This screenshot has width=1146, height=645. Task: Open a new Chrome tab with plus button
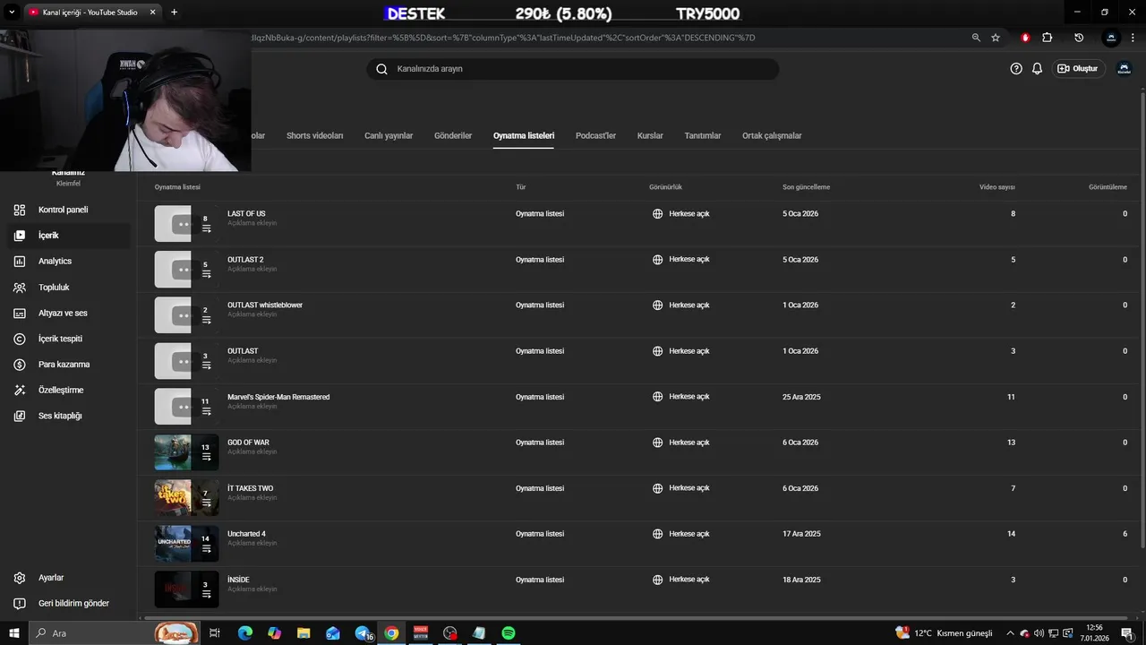click(174, 13)
